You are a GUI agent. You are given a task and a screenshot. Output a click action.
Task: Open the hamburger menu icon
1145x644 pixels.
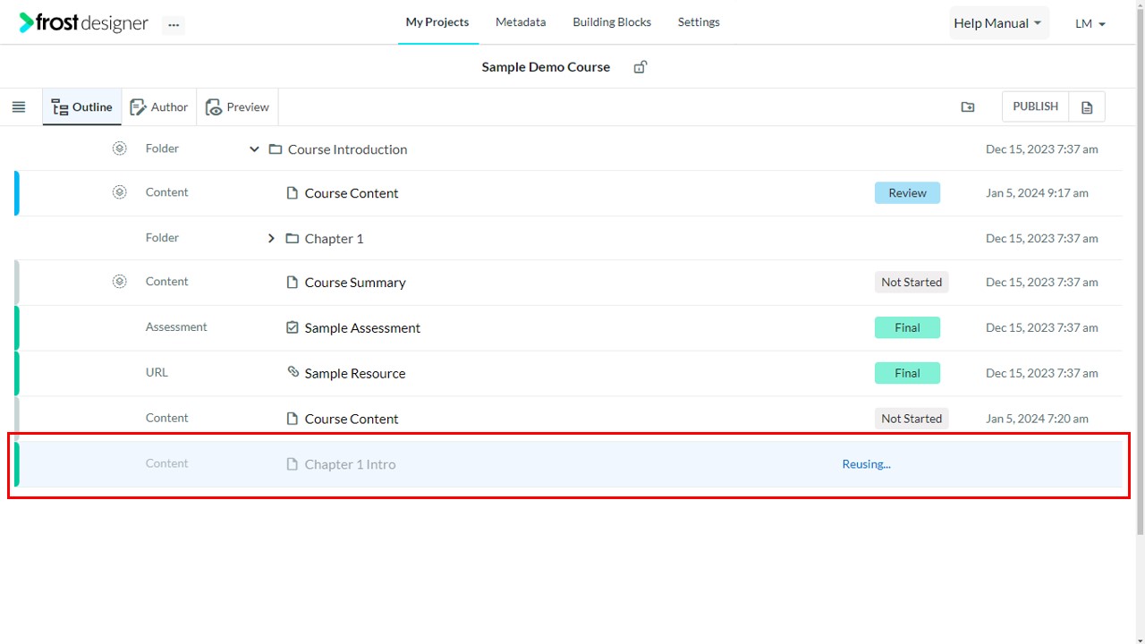pyautogui.click(x=18, y=107)
